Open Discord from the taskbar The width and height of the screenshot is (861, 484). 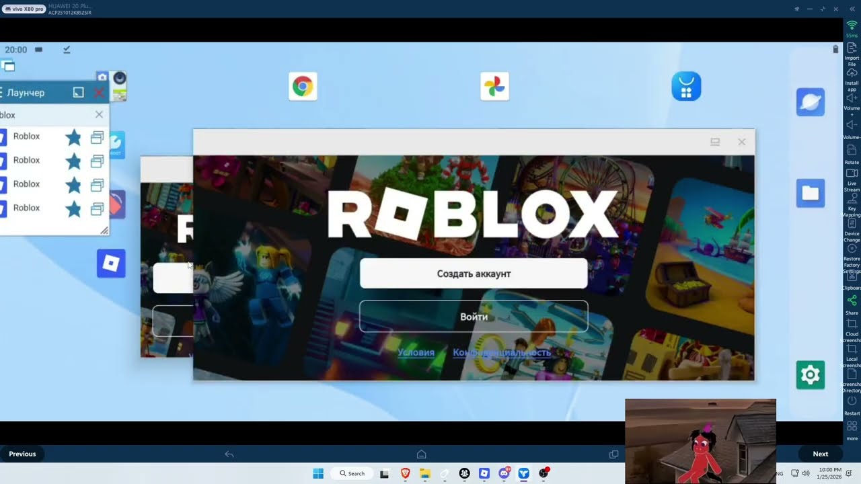pos(504,473)
